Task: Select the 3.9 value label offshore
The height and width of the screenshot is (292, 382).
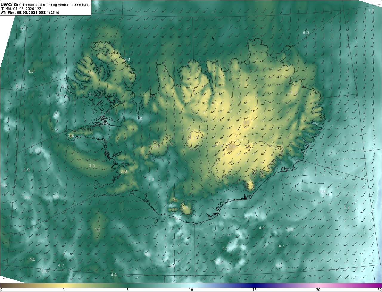Action: [97, 230]
